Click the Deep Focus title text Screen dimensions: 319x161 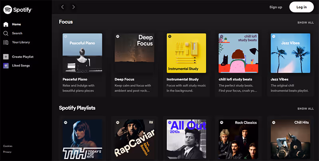click(x=124, y=79)
